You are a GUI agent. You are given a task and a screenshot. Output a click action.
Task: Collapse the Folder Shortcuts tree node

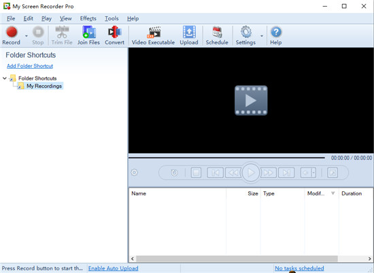(5, 78)
